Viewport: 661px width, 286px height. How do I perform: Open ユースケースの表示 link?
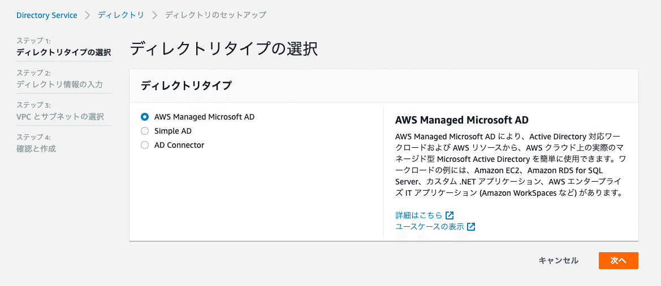(x=430, y=227)
